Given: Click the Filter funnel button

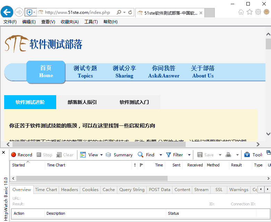Looking at the screenshot, I should pos(175,155).
